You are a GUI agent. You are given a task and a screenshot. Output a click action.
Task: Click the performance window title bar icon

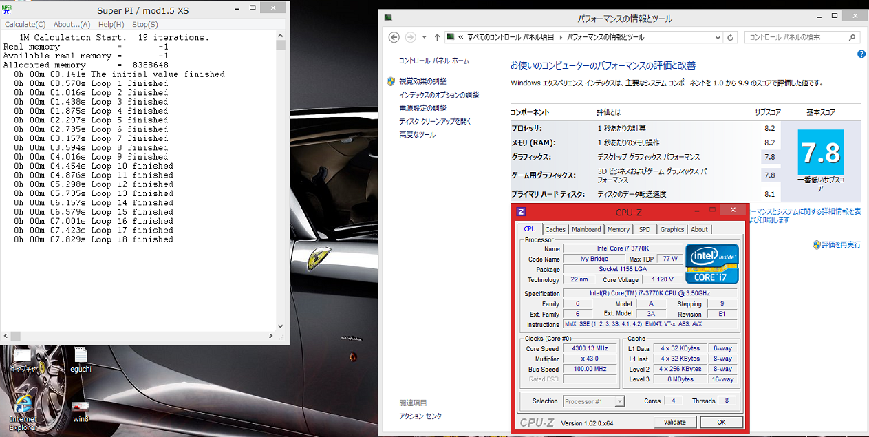pyautogui.click(x=388, y=18)
